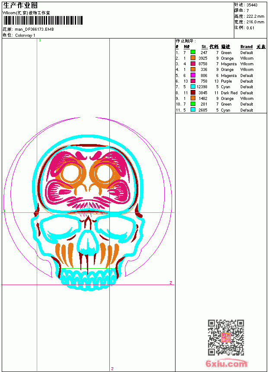Click the barcode under the studio name

43,20
